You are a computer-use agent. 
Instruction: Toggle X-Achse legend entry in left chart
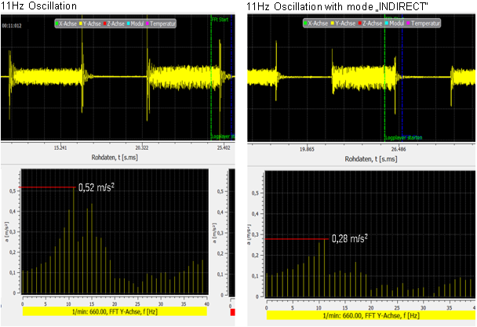tap(65, 24)
